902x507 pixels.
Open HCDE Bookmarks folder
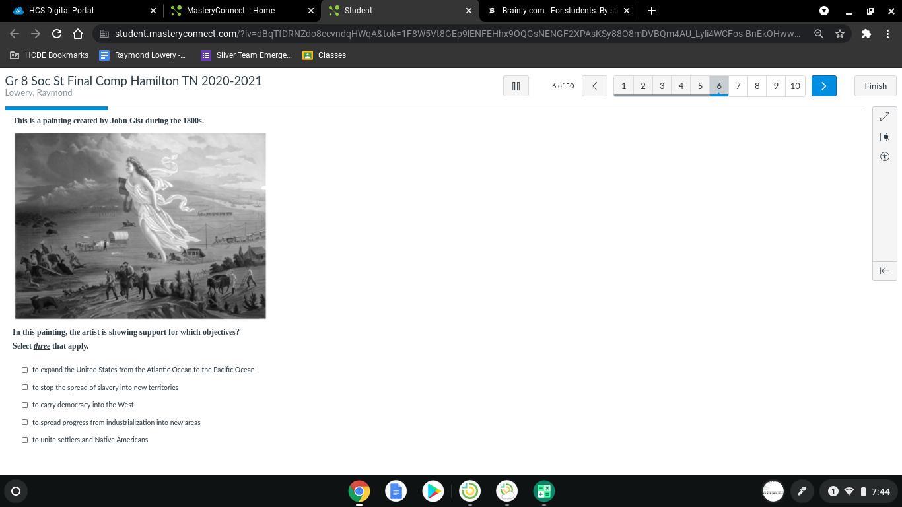50,55
